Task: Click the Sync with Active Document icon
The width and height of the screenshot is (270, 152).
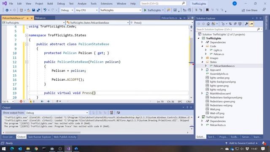Action: pos(230,24)
